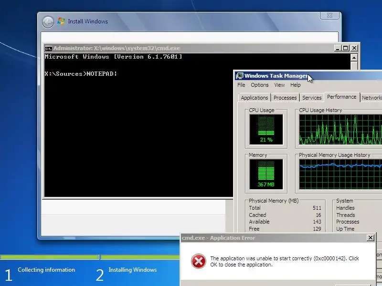Switch to the Applications tab
The image size is (382, 286).
point(255,98)
